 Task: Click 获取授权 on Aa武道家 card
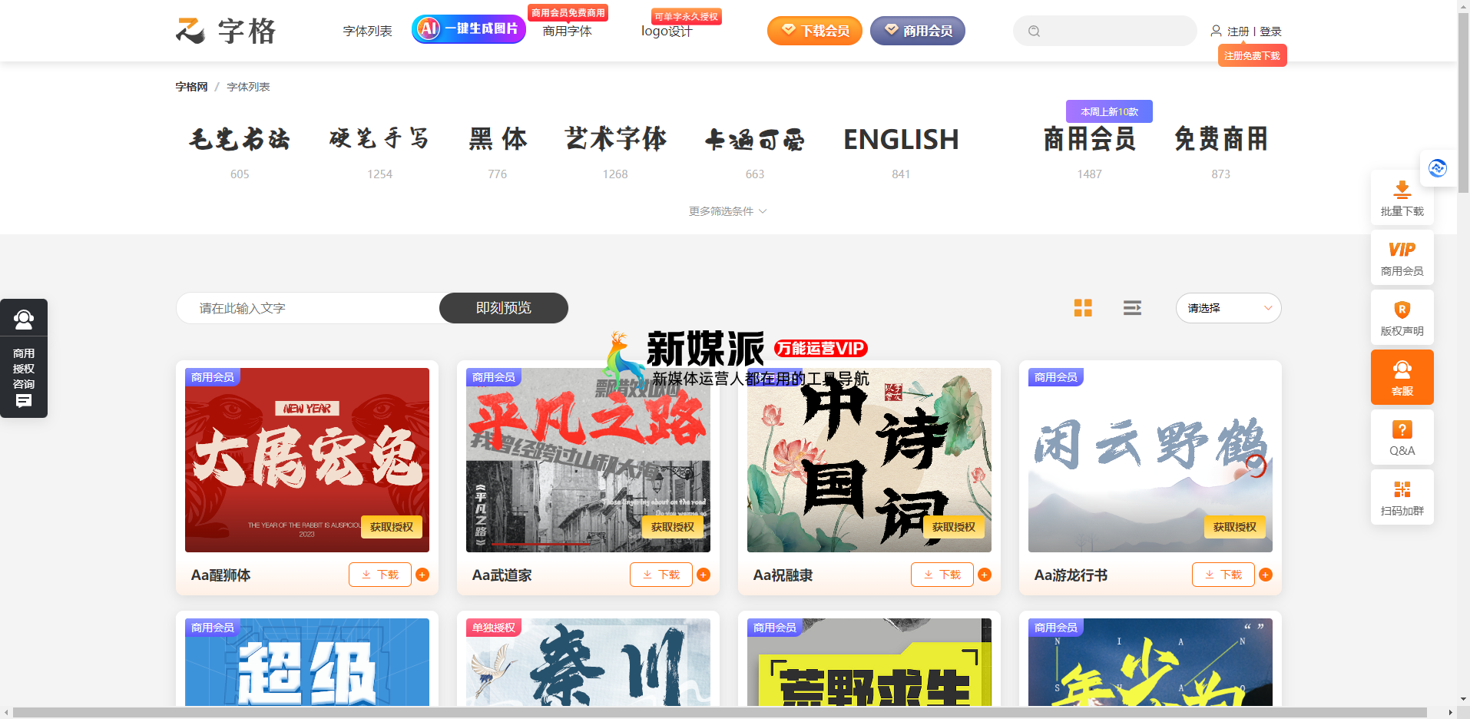point(673,527)
